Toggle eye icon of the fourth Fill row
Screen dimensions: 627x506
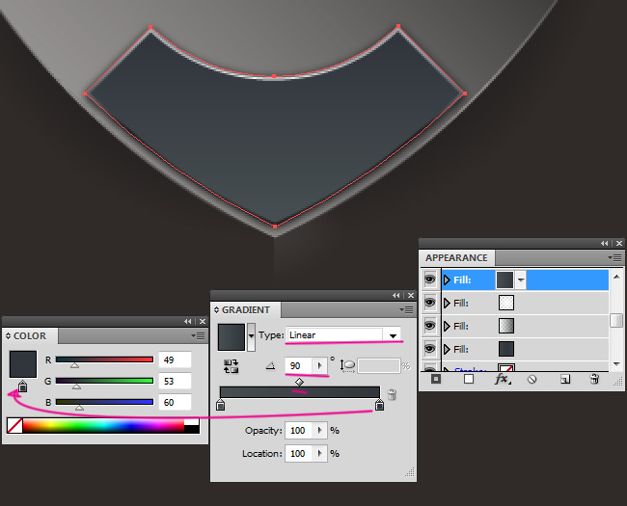tap(430, 349)
